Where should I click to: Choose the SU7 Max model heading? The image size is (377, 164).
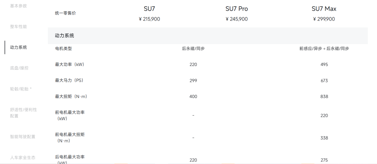pos(324,9)
